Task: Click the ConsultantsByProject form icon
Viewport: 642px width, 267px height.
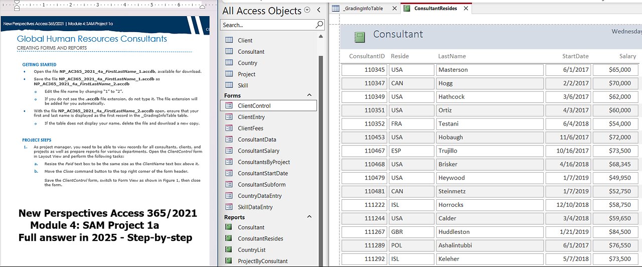Action: pyautogui.click(x=229, y=162)
